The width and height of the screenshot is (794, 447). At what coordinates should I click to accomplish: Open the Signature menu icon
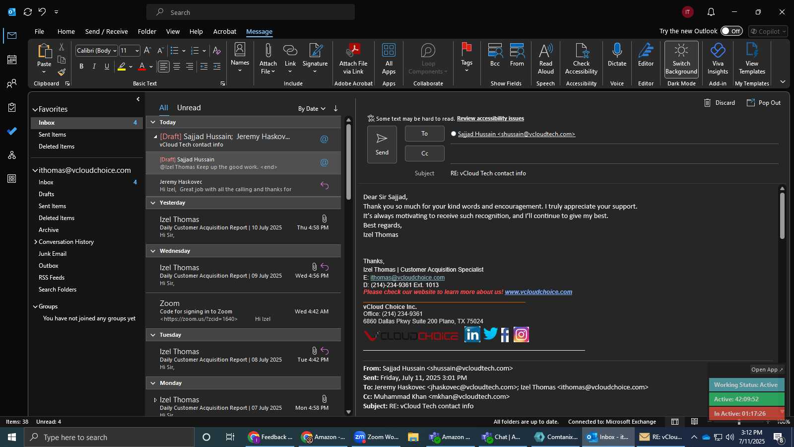coord(315,51)
